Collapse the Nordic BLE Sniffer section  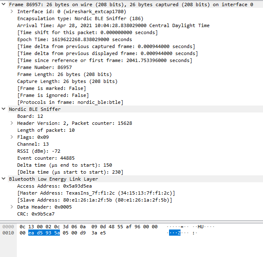(4, 109)
